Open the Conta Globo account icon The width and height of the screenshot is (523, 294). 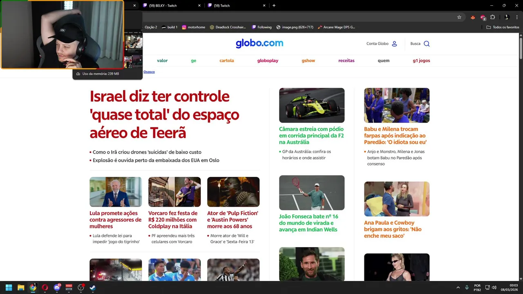tap(394, 44)
